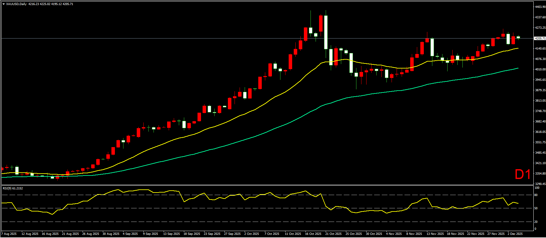The image size is (546, 238).
Task: Click the right end of yellow moving average
Action: tap(518, 48)
